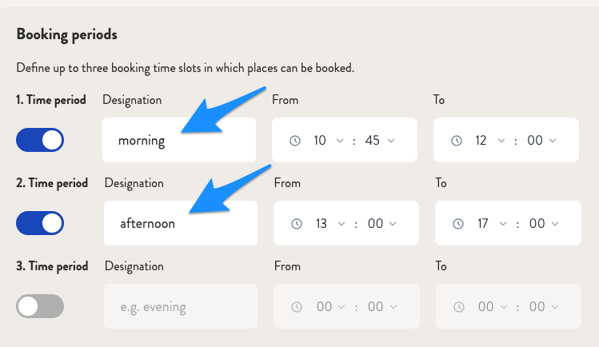Click clock icon in first From field
The width and height of the screenshot is (599, 347).
[x=294, y=141]
